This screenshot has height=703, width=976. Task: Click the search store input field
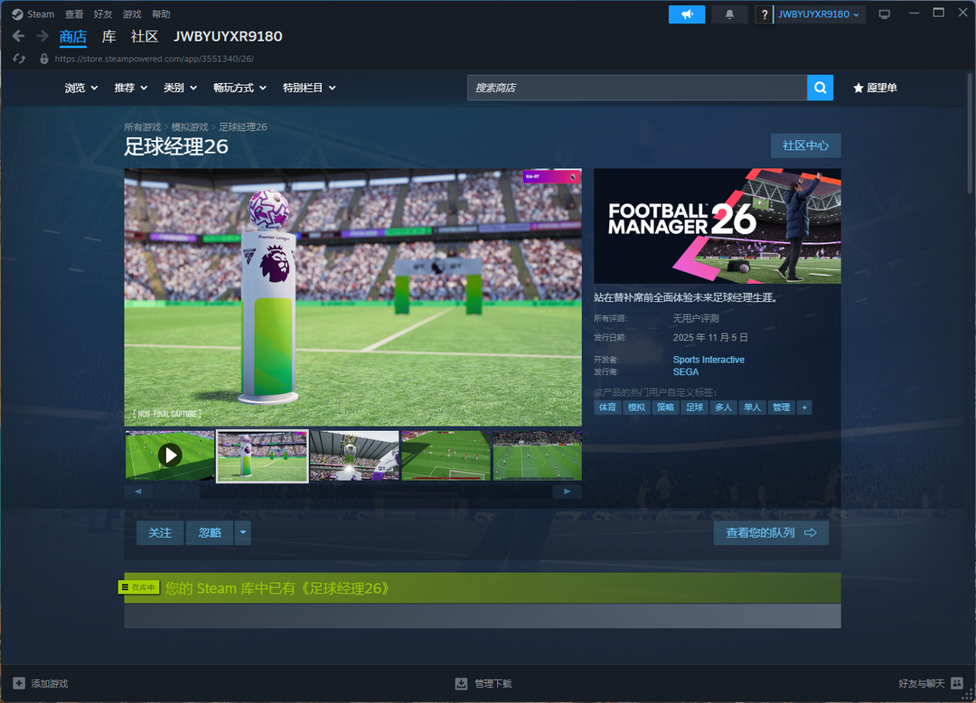coord(637,88)
